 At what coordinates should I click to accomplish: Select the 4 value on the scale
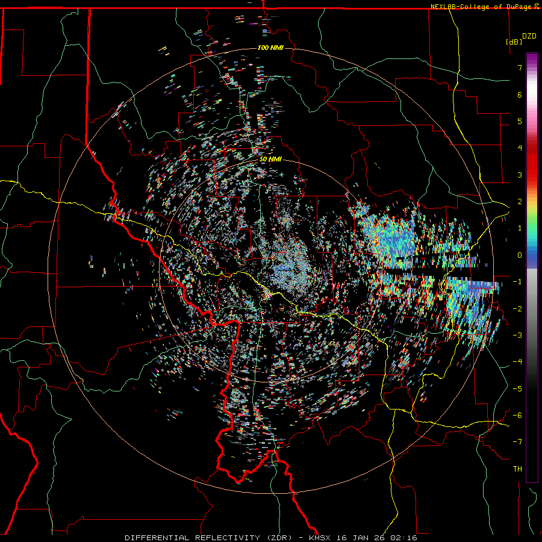point(520,148)
